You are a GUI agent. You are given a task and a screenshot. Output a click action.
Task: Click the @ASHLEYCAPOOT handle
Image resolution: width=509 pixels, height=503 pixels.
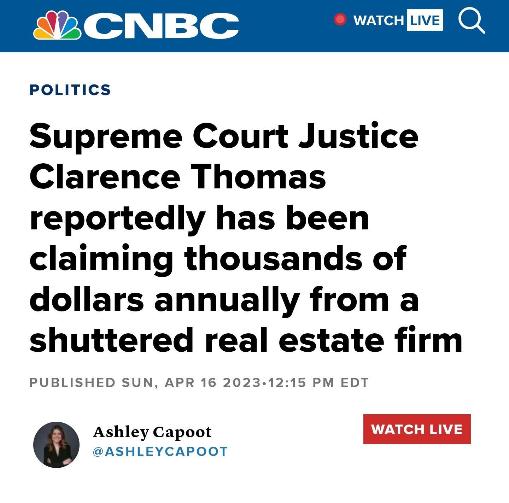pos(159,451)
